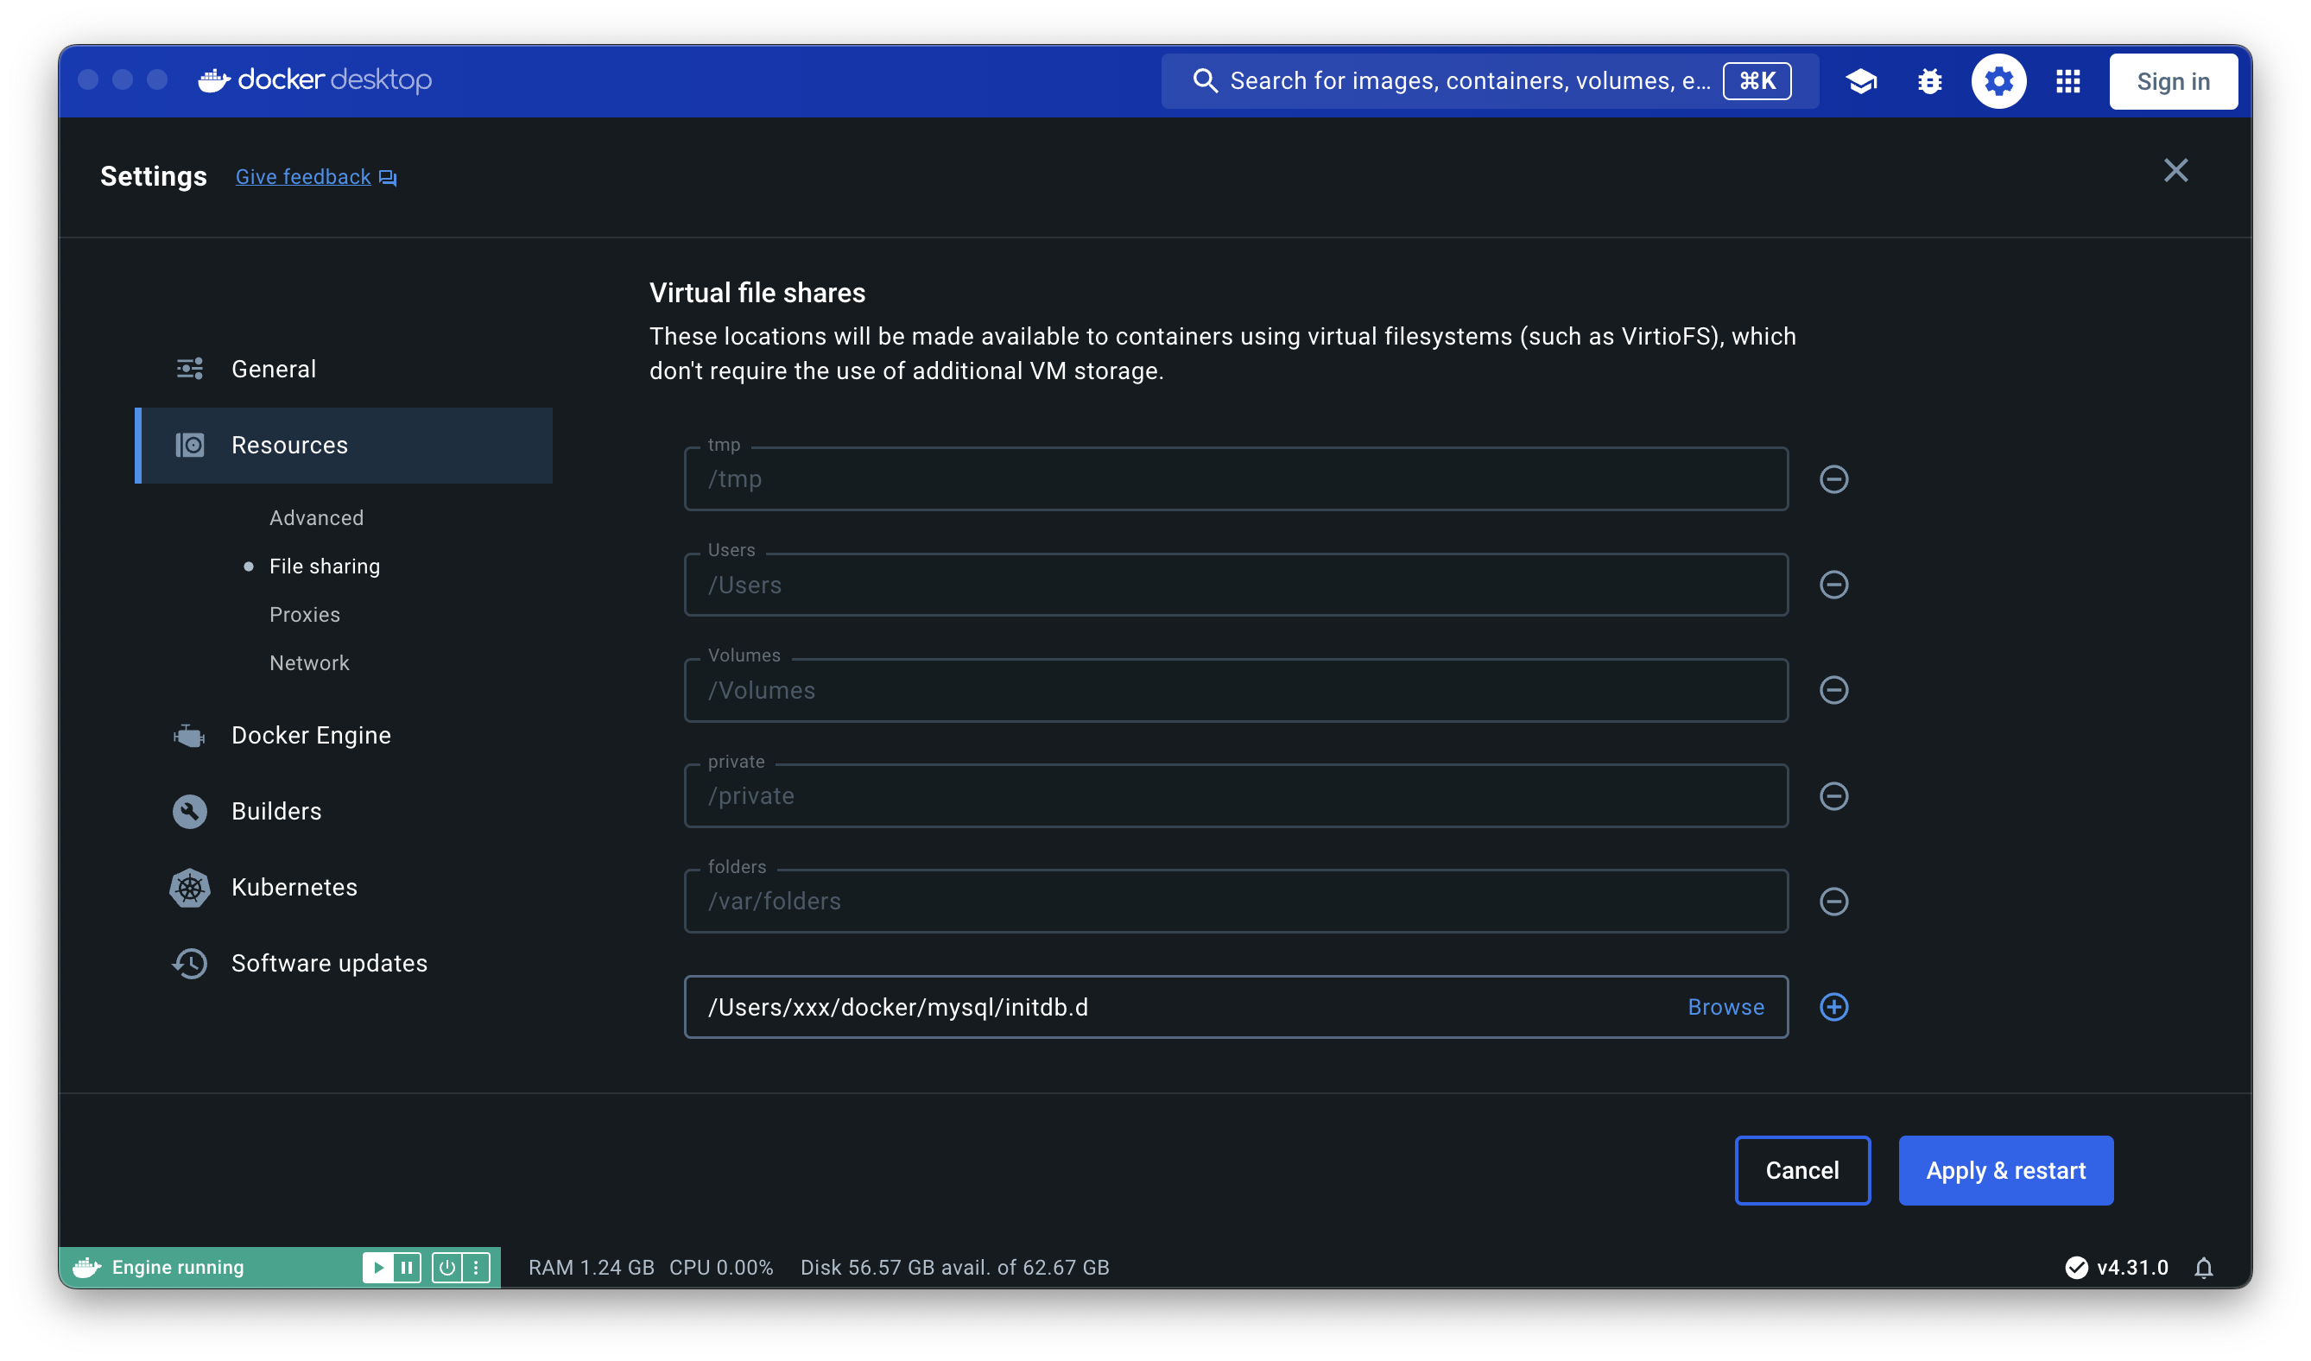Remove the /tmp file share
The height and width of the screenshot is (1361, 2311).
click(x=1833, y=478)
